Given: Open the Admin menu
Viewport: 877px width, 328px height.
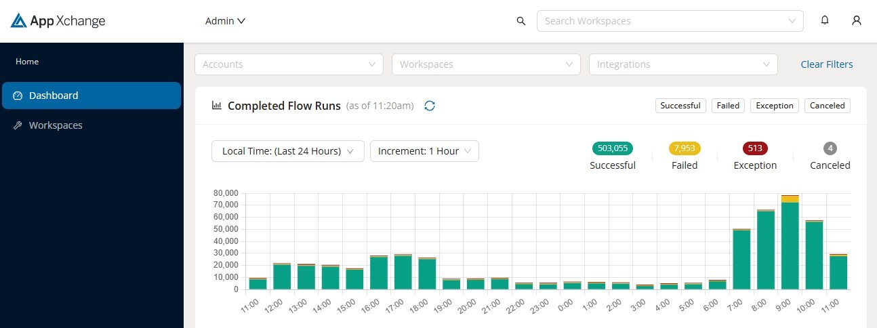Looking at the screenshot, I should 225,21.
